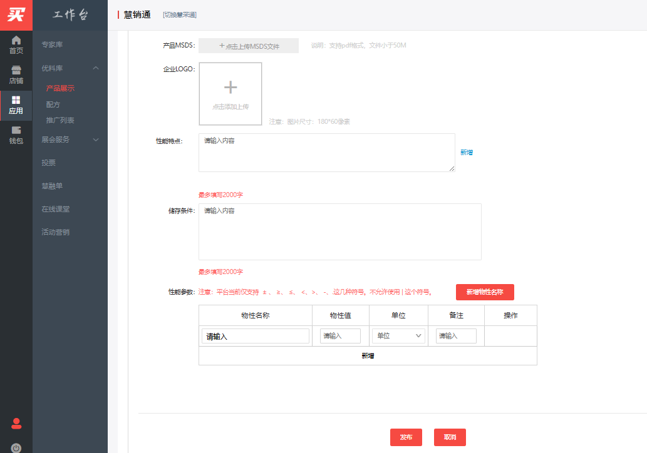
Task: Select 推广列表 in sidebar
Action: [x=60, y=120]
